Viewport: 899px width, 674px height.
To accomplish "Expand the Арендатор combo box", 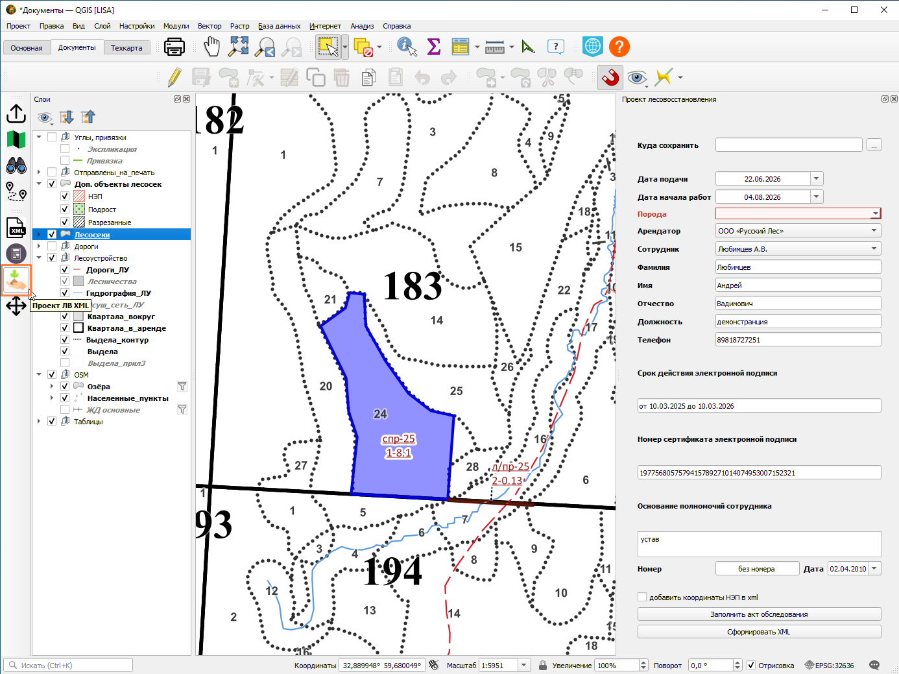I will point(798,230).
